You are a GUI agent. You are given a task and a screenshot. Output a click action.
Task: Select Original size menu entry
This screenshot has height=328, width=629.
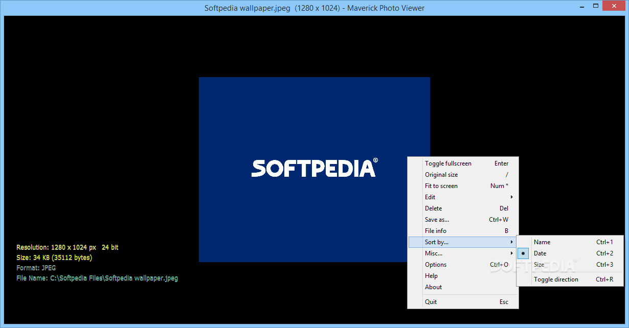coord(463,175)
